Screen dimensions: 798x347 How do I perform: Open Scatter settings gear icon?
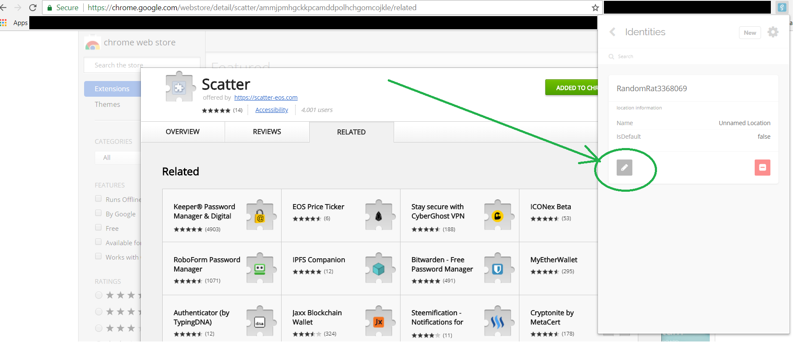coord(773,32)
